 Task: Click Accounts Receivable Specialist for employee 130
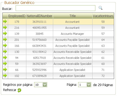pos(72,52)
